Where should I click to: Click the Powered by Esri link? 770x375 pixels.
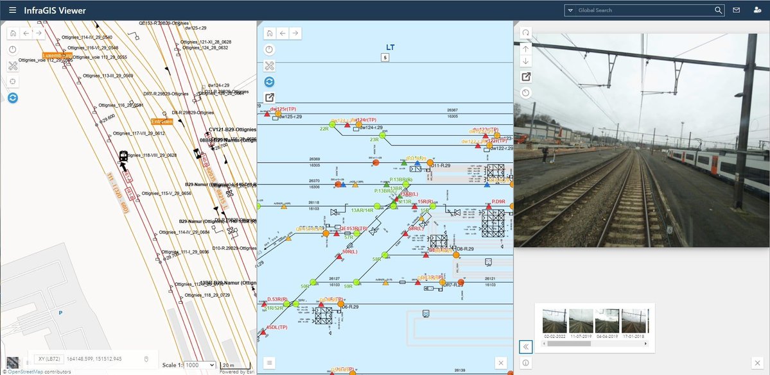(x=238, y=372)
